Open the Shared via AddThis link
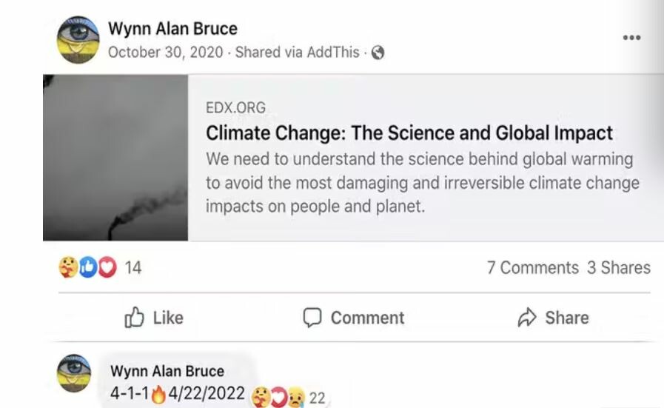This screenshot has height=408, width=664. coord(298,53)
